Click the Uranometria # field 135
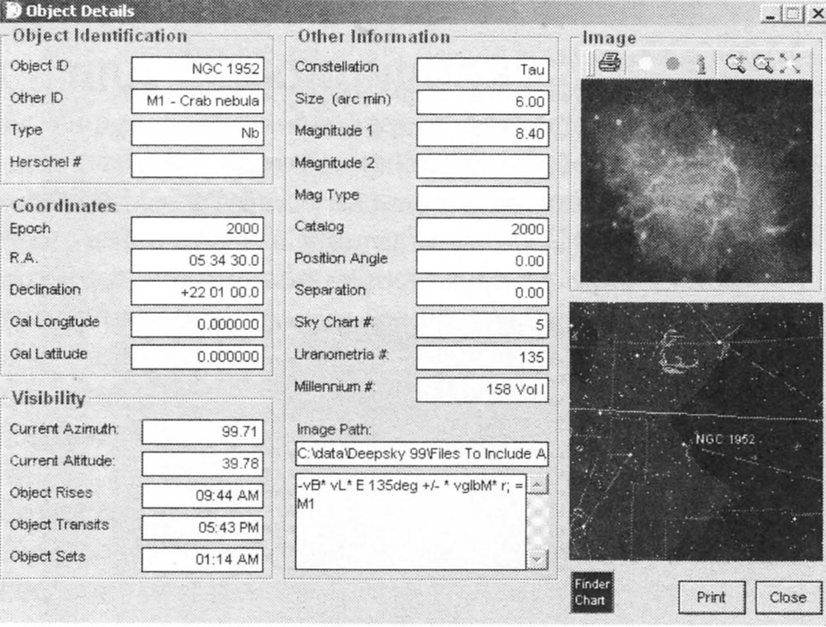 tap(483, 358)
